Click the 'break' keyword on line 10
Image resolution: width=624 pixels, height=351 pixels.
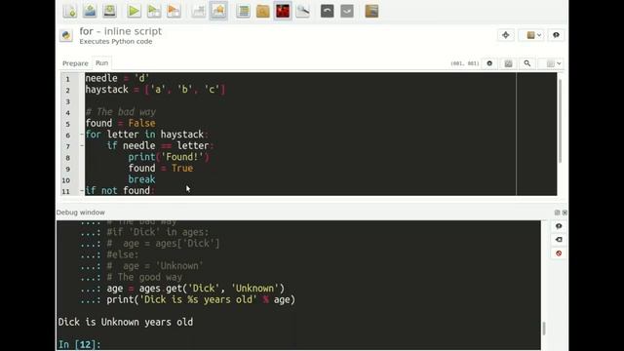tap(141, 179)
